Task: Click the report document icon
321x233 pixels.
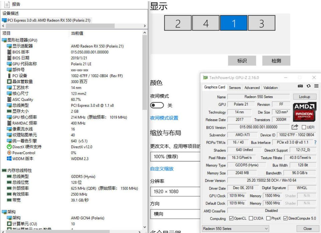Action: click(x=7, y=4)
